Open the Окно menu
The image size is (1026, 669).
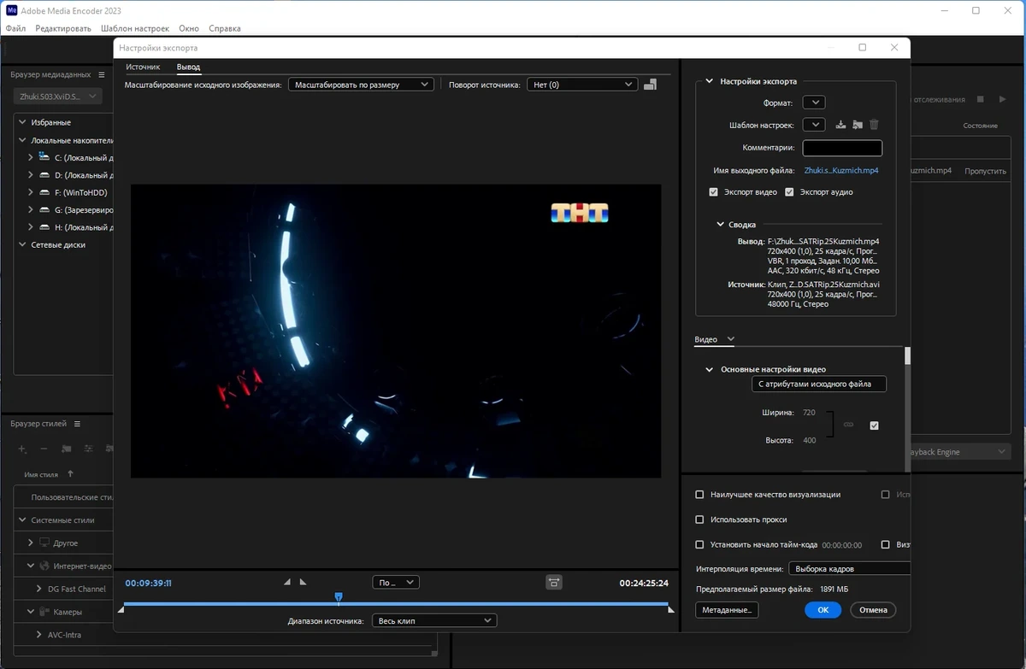[189, 28]
